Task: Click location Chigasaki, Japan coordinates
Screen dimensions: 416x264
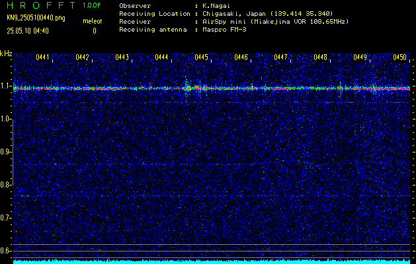Action: (268, 14)
